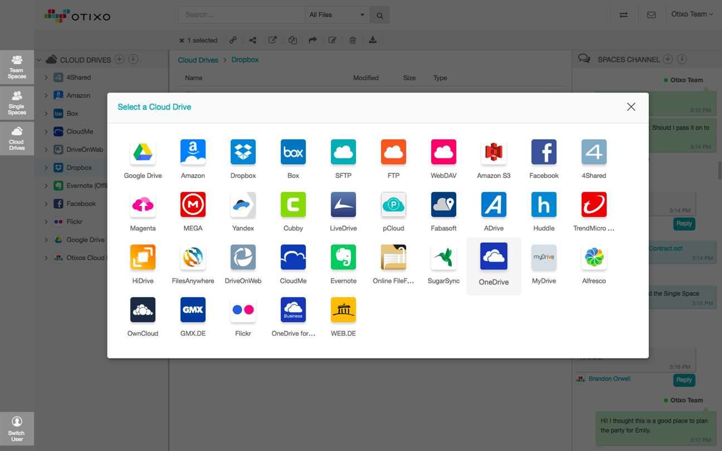
Task: Open the All Files search filter dropdown
Action: tap(337, 15)
